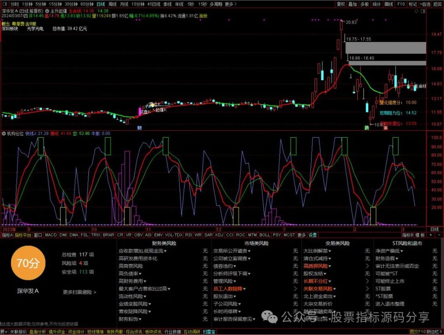Click the 面板 link in the quote line
Viewport: 444px width, 335px height.
pyautogui.click(x=203, y=16)
